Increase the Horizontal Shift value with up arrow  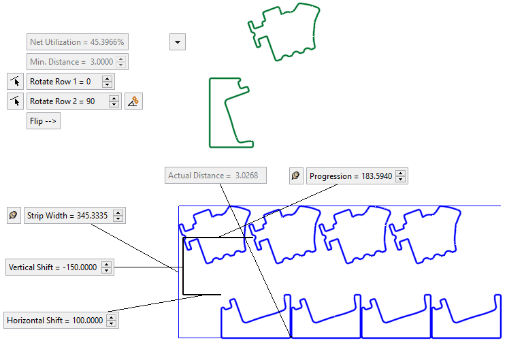coord(111,317)
